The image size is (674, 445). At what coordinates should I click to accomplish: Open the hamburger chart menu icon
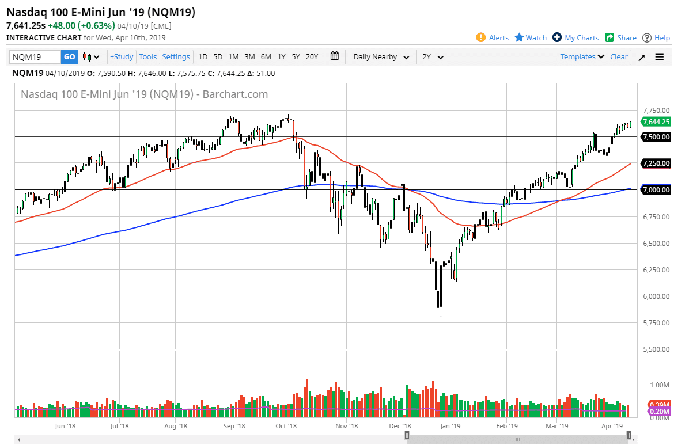(x=659, y=57)
